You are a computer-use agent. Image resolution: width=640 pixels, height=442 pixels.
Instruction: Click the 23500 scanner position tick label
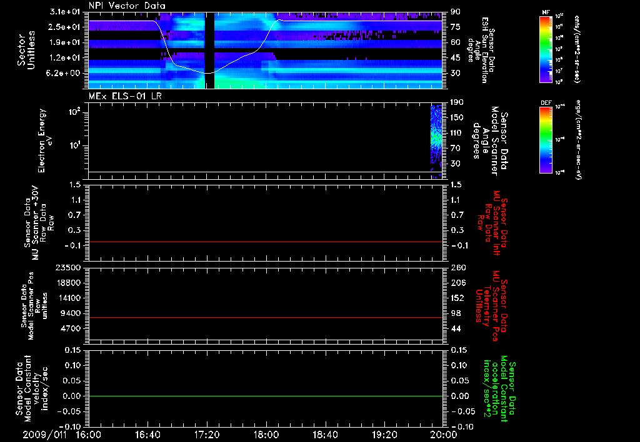67,267
